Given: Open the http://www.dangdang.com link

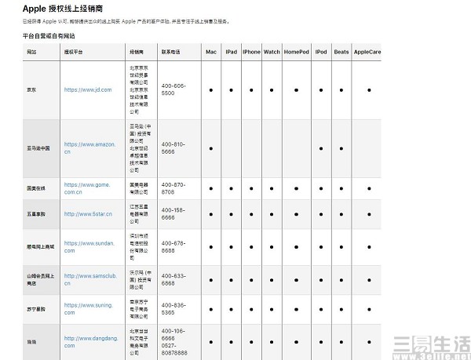Looking at the screenshot, I should (x=91, y=342).
